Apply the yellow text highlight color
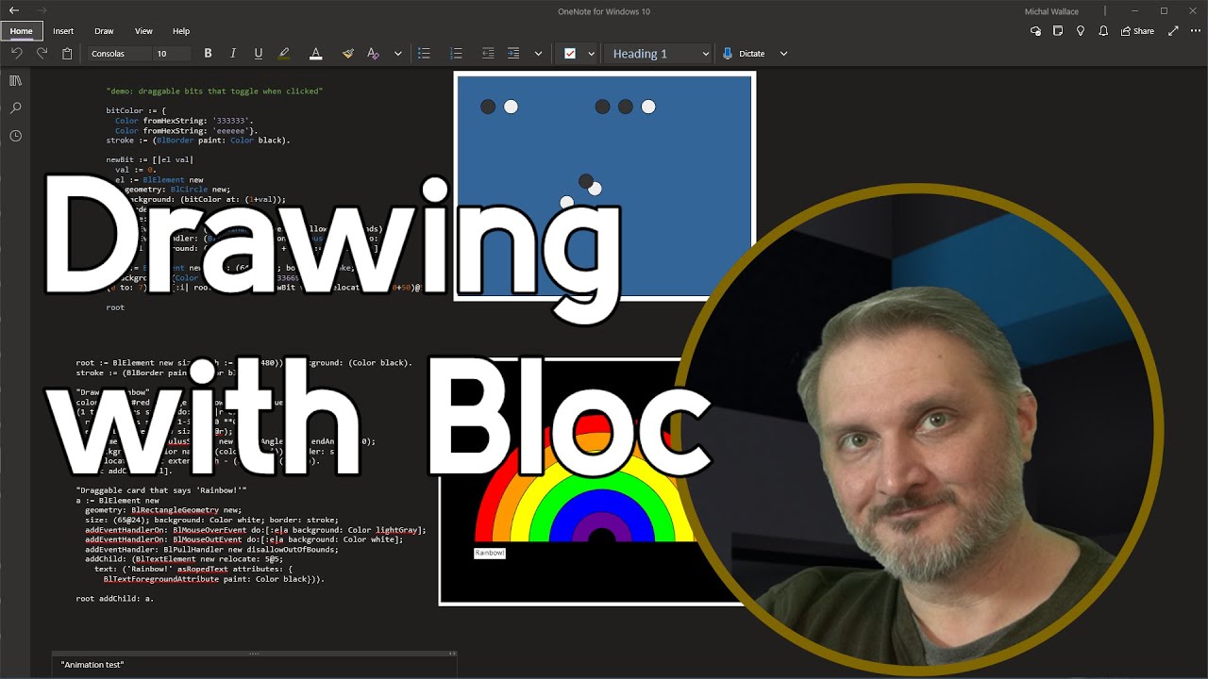1208x679 pixels. click(x=284, y=54)
